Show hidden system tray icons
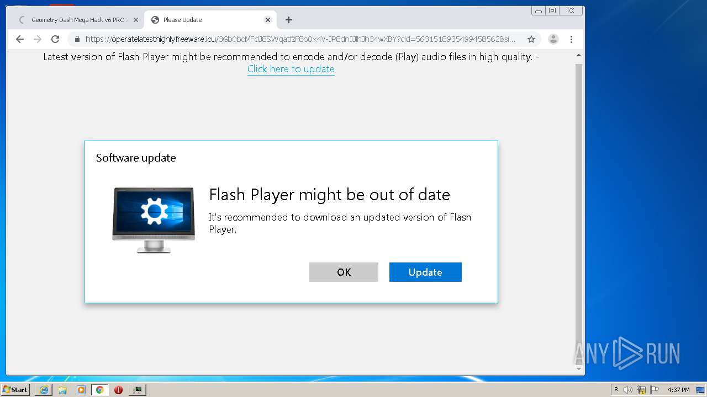This screenshot has width=707, height=397. coord(616,390)
